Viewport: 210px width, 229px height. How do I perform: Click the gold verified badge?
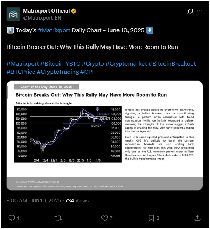[x=74, y=11]
